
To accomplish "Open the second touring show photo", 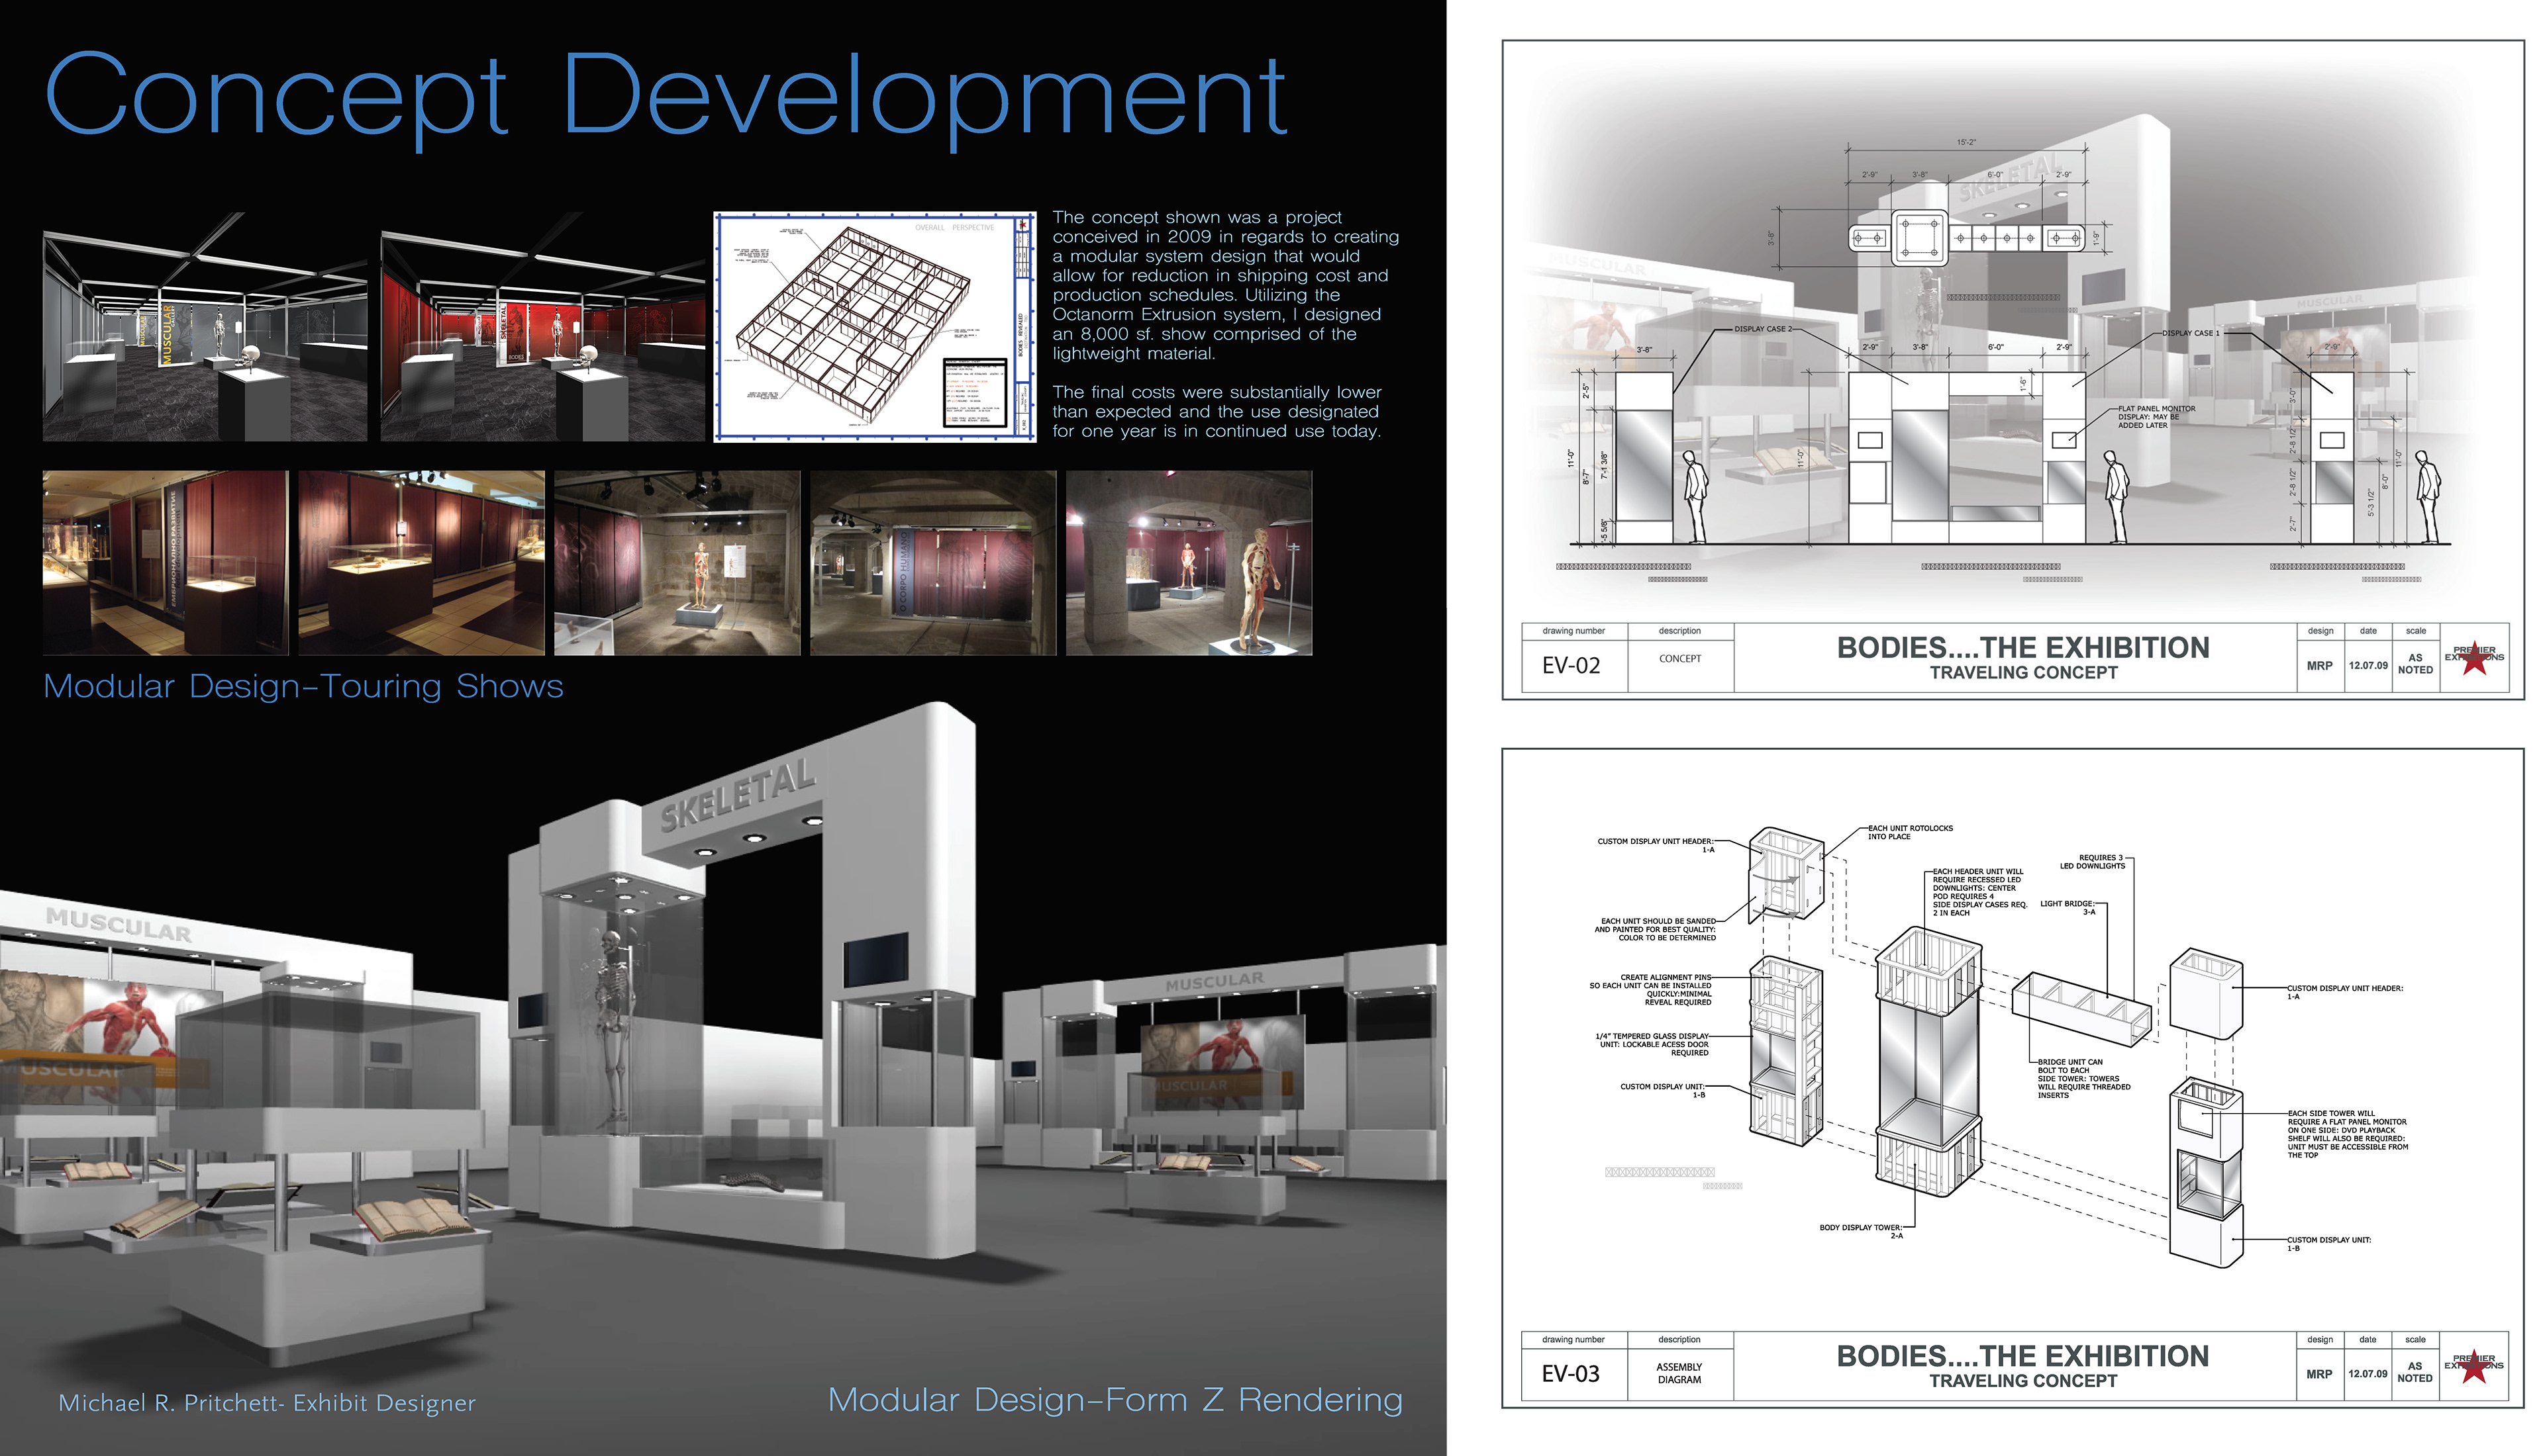I will (x=421, y=563).
